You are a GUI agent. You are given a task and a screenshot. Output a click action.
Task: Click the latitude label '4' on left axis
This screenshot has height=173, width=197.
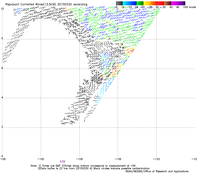(2, 97)
